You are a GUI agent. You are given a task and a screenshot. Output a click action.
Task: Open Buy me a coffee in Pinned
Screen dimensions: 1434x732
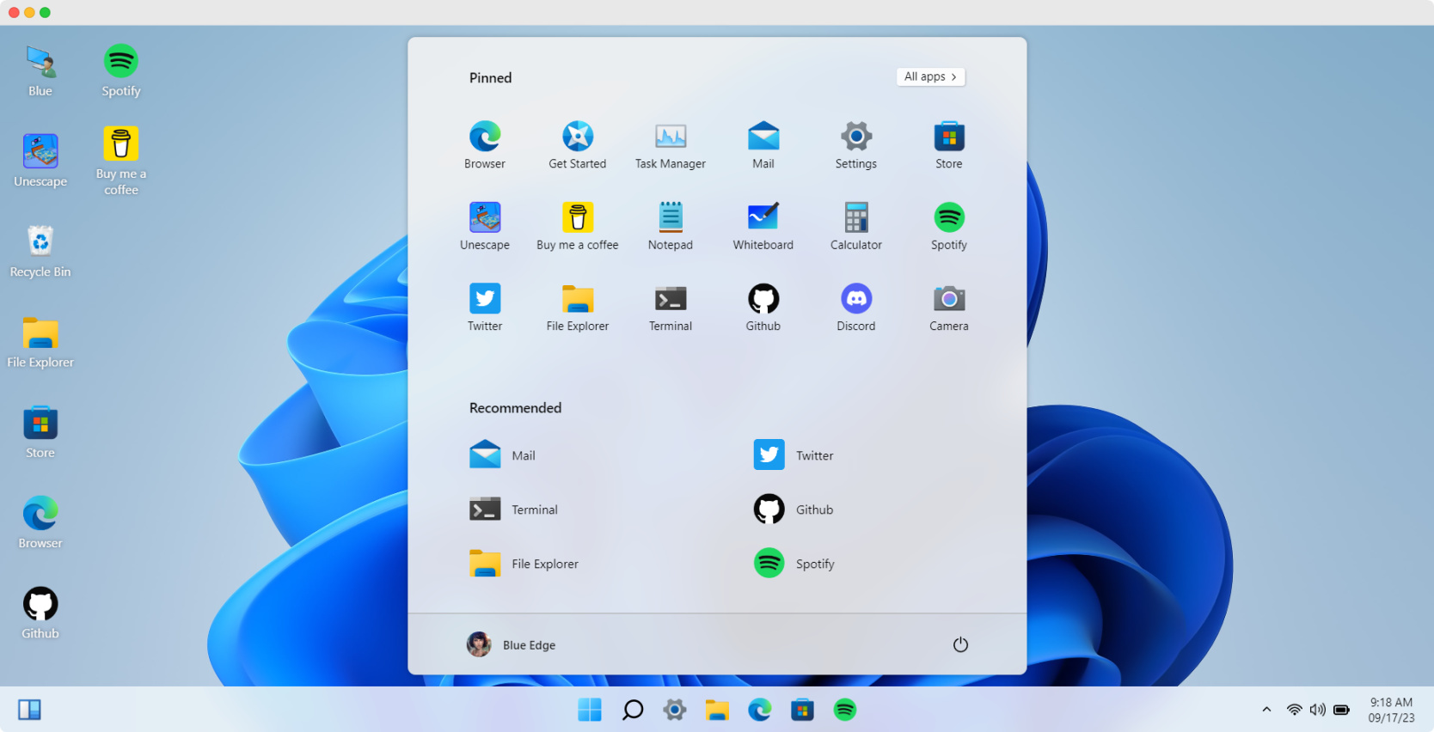tap(578, 226)
